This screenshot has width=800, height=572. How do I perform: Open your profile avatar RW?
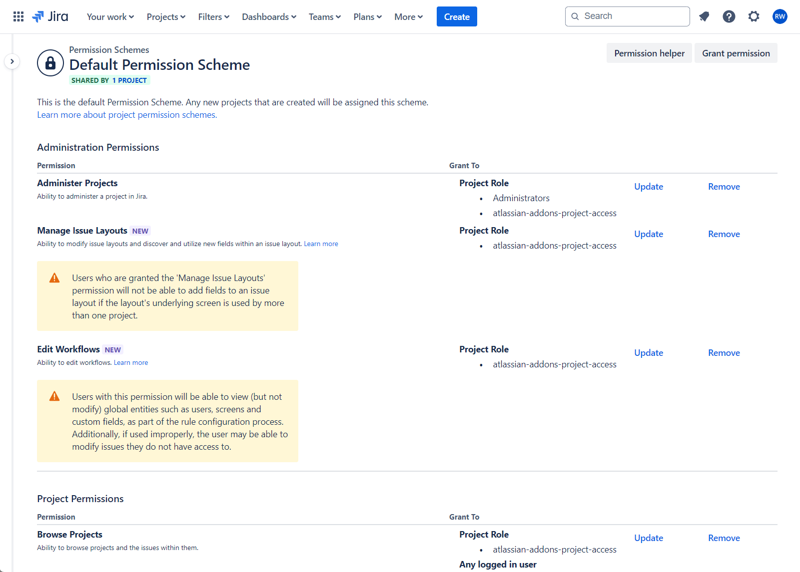pos(780,16)
